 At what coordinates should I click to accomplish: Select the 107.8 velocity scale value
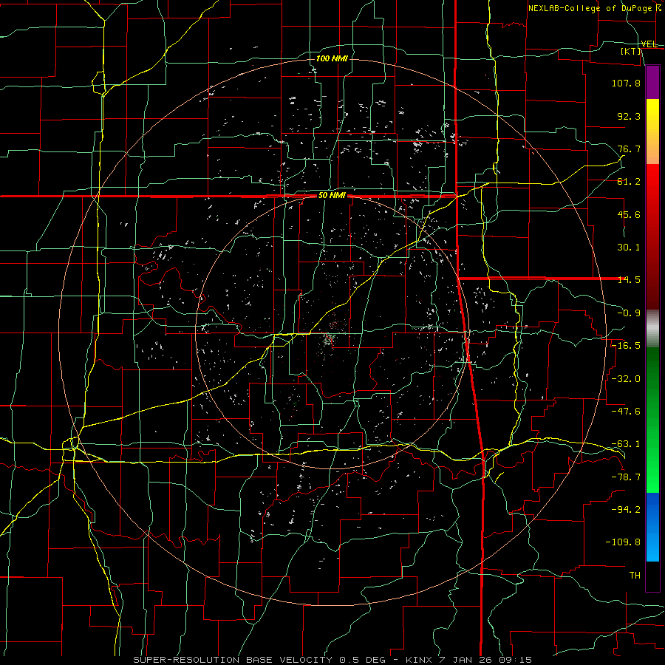[x=626, y=83]
